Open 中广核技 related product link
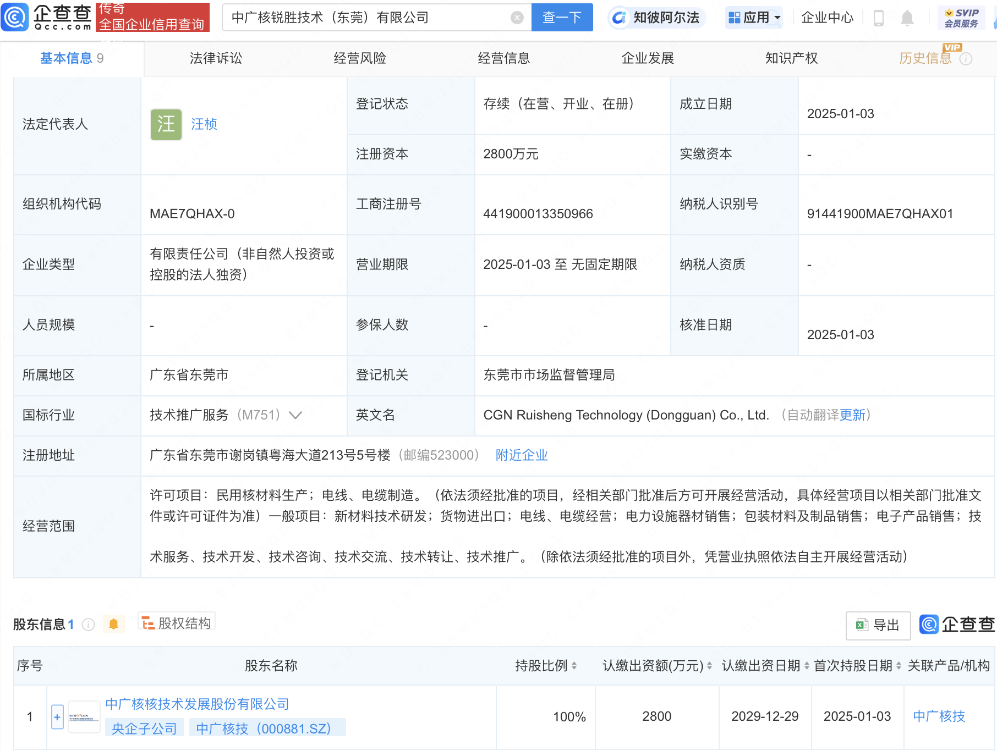The image size is (997, 751). click(939, 716)
